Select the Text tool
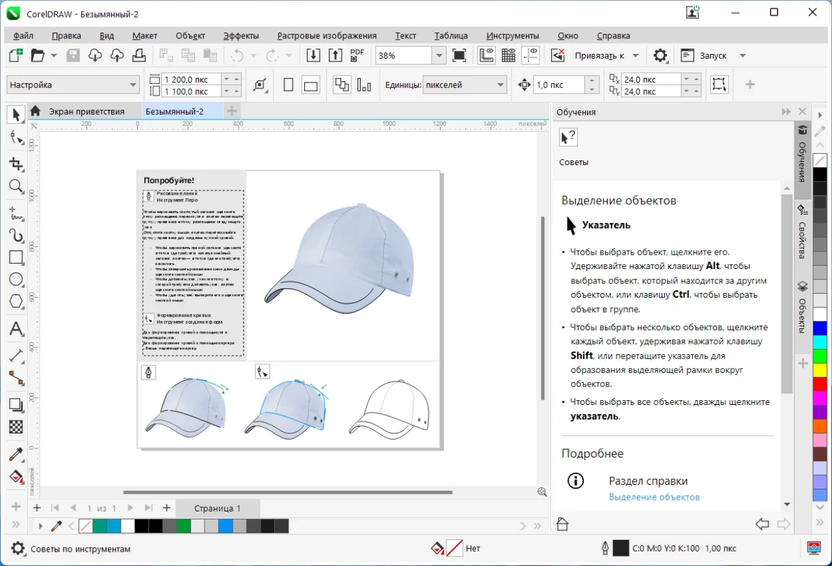Image resolution: width=832 pixels, height=566 pixels. [16, 329]
